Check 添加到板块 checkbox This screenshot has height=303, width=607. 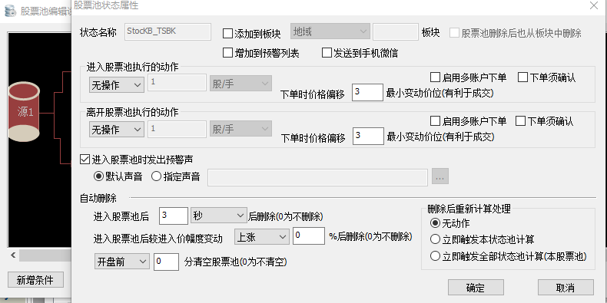(x=251, y=34)
